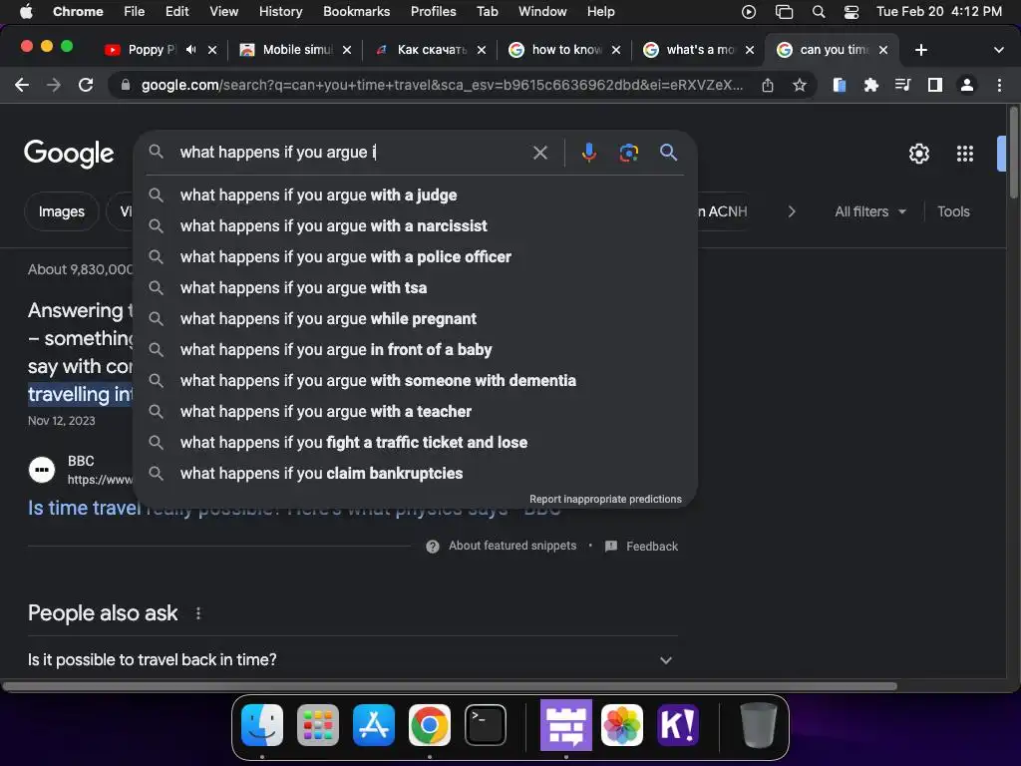Open App Store from the dock
The width and height of the screenshot is (1021, 766).
374,725
